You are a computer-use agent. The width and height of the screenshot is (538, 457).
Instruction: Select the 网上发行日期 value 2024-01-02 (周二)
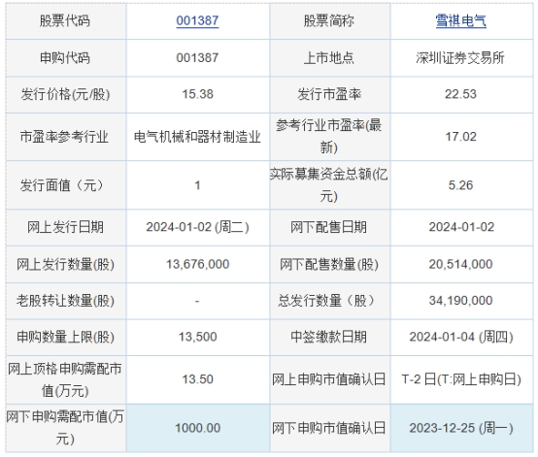(x=197, y=227)
